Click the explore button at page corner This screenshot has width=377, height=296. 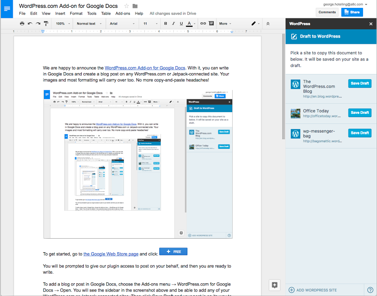coord(275,285)
